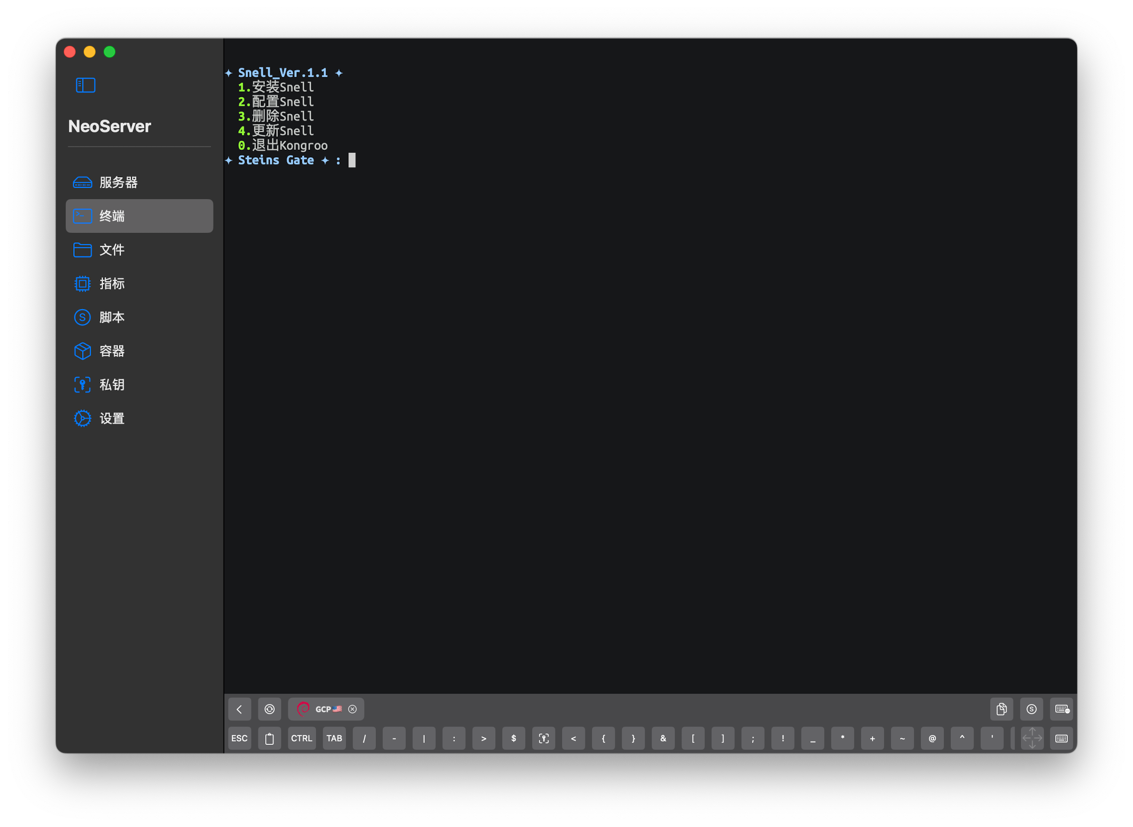Image resolution: width=1133 pixels, height=827 pixels.
Task: Click the arrow directional pad control
Action: point(1032,738)
